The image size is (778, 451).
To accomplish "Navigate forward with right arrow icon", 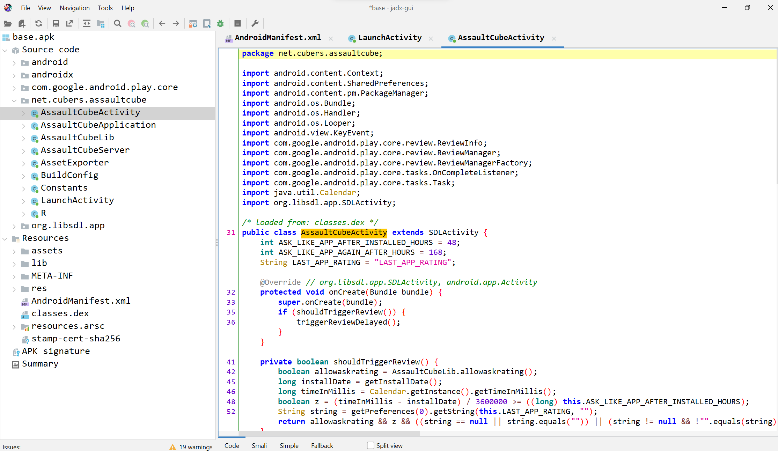I will [x=176, y=23].
